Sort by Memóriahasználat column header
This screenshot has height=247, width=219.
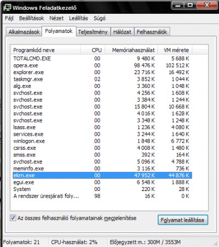(131, 50)
